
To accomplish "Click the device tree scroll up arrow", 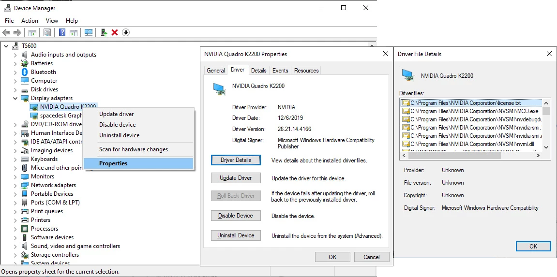I will point(373,46).
